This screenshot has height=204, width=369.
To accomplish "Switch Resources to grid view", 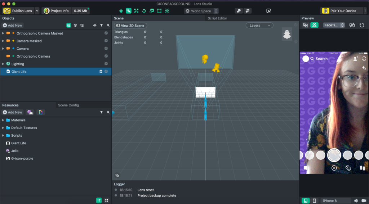I will (107, 200).
